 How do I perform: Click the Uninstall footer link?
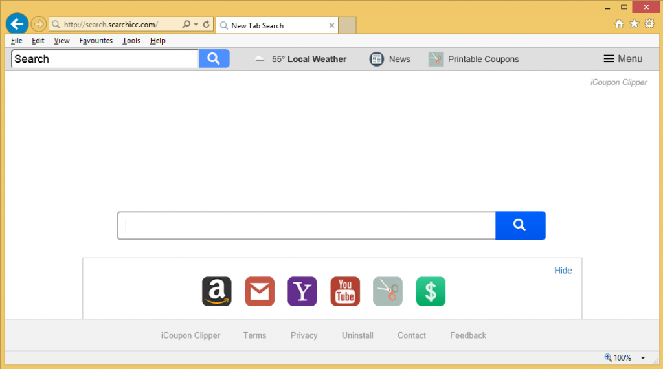(x=357, y=335)
